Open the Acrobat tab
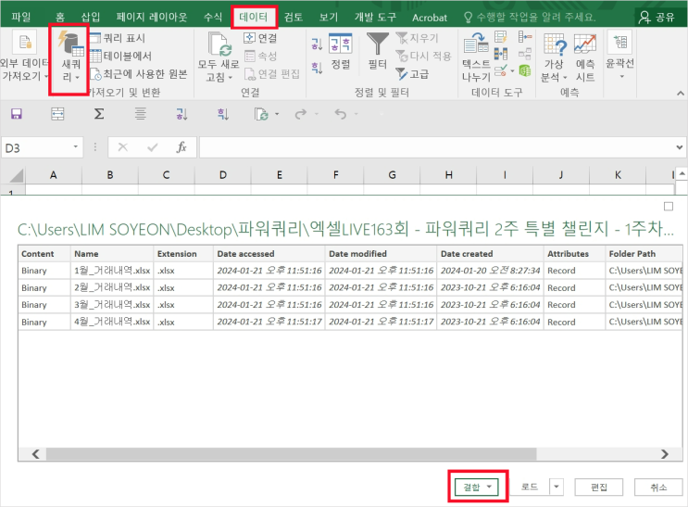Screen dimensions: 688x507 tap(430, 18)
